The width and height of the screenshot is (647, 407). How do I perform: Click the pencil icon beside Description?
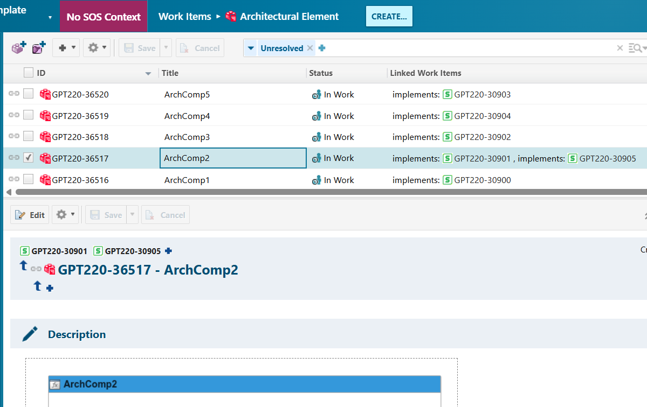pos(30,334)
